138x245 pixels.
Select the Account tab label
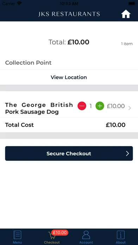click(x=86, y=243)
